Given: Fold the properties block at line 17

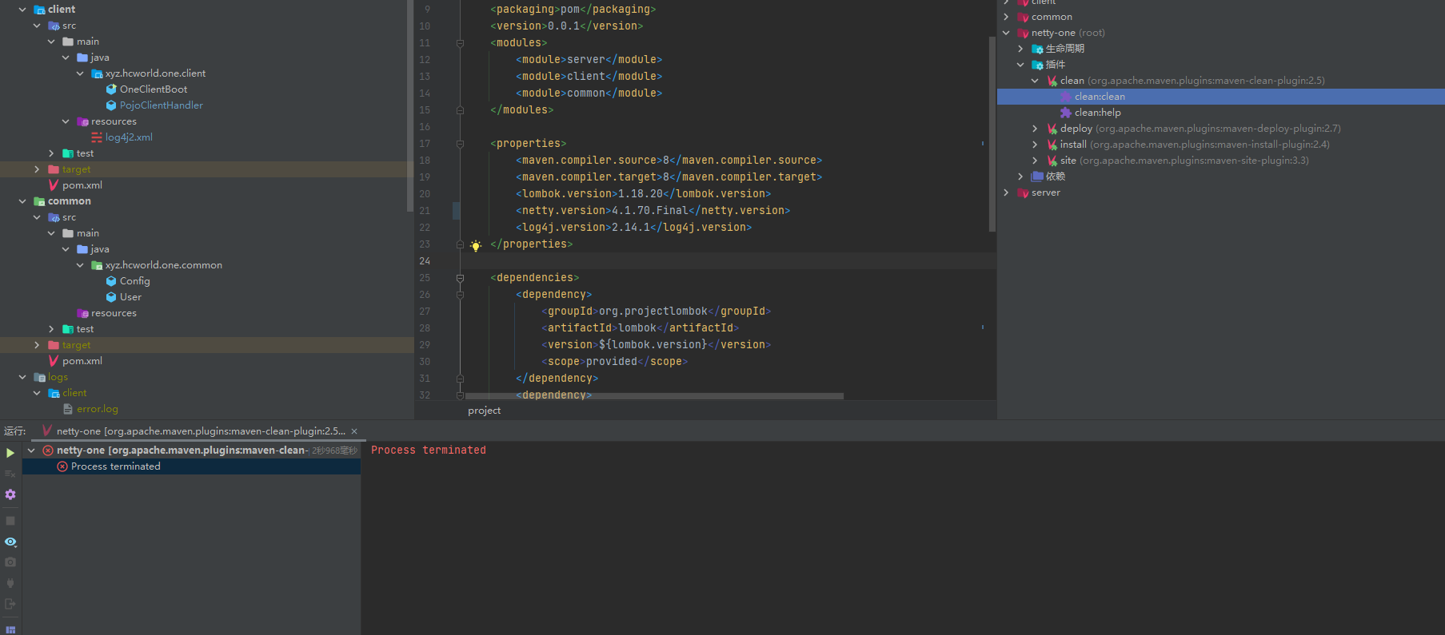Looking at the screenshot, I should click(460, 144).
